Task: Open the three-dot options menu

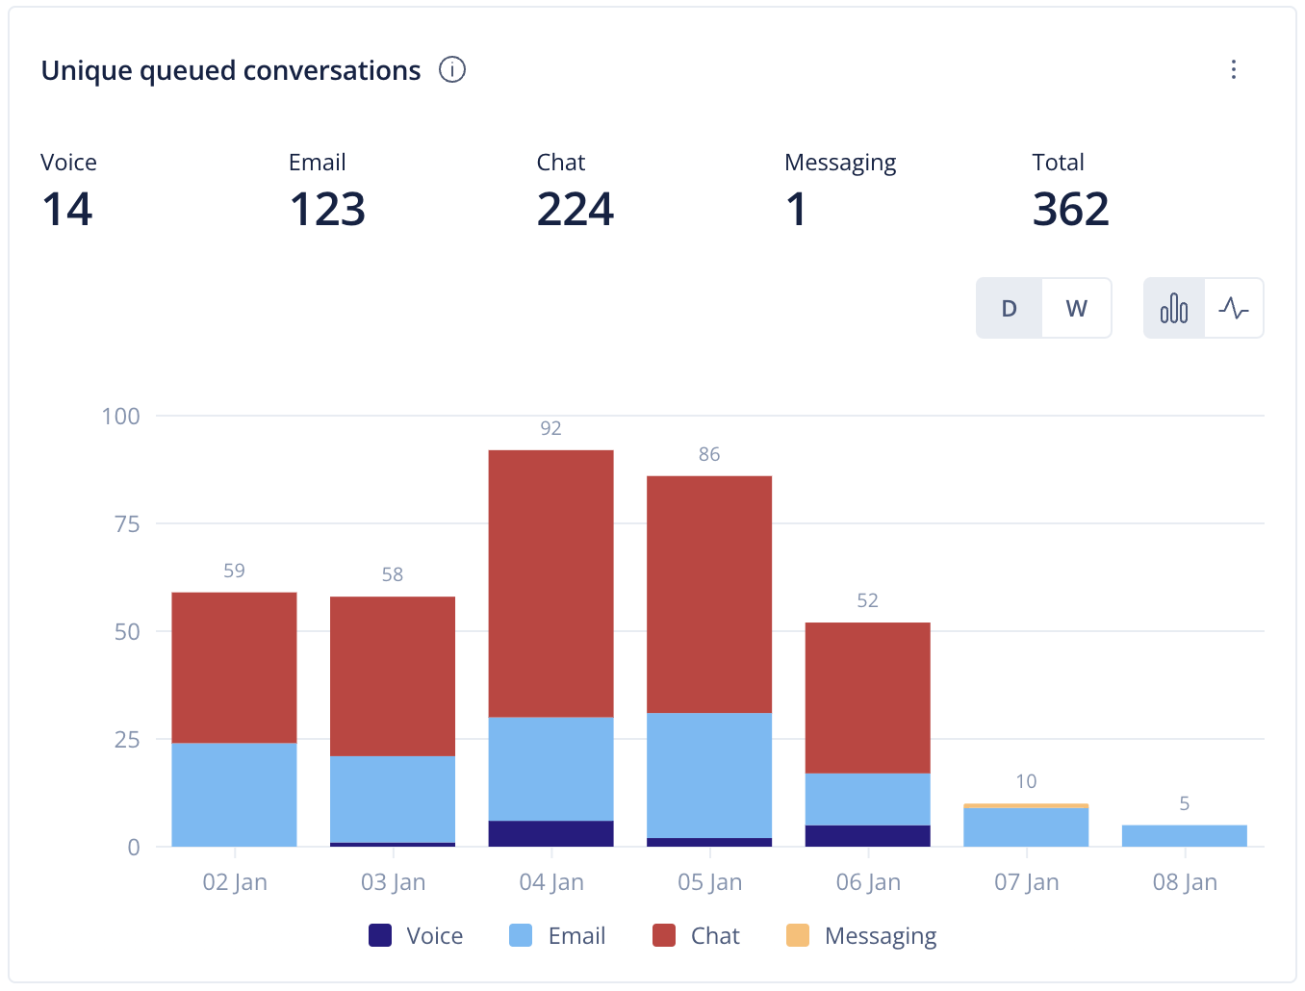Action: point(1234,69)
